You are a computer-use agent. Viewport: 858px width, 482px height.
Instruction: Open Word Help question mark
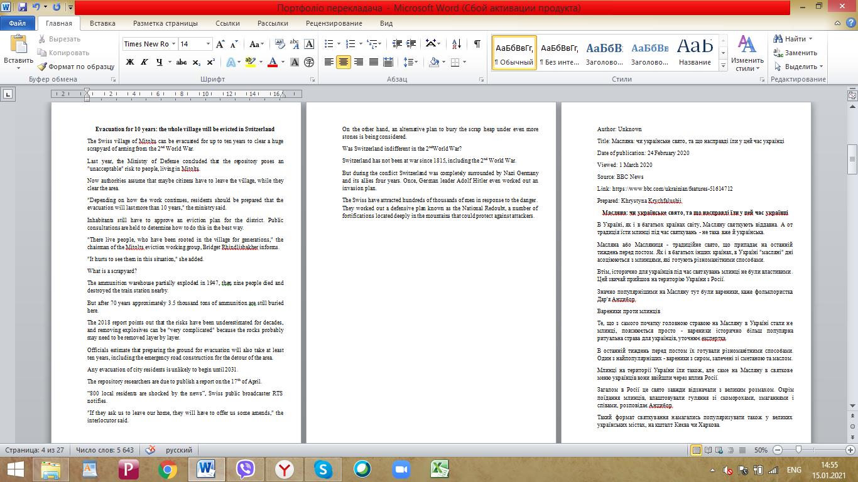click(850, 23)
